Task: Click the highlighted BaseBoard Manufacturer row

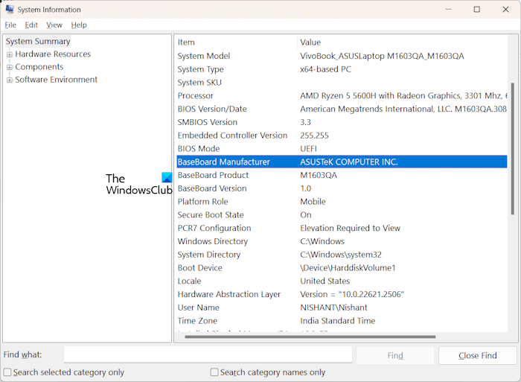Action: [x=342, y=162]
